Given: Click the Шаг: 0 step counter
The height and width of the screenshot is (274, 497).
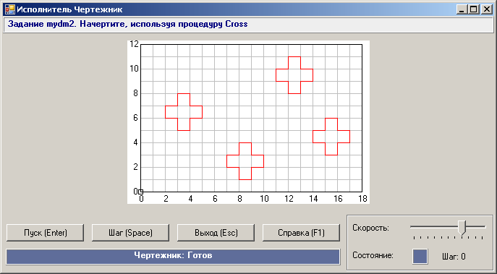Looking at the screenshot, I should coord(454,257).
